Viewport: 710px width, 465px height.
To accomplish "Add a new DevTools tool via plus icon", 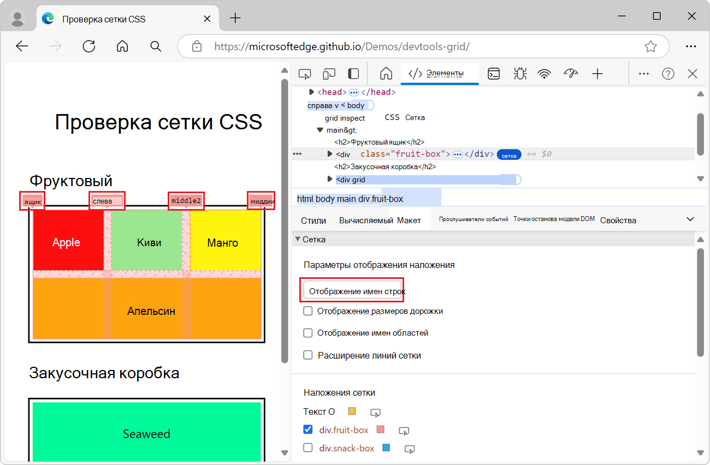I will [597, 73].
